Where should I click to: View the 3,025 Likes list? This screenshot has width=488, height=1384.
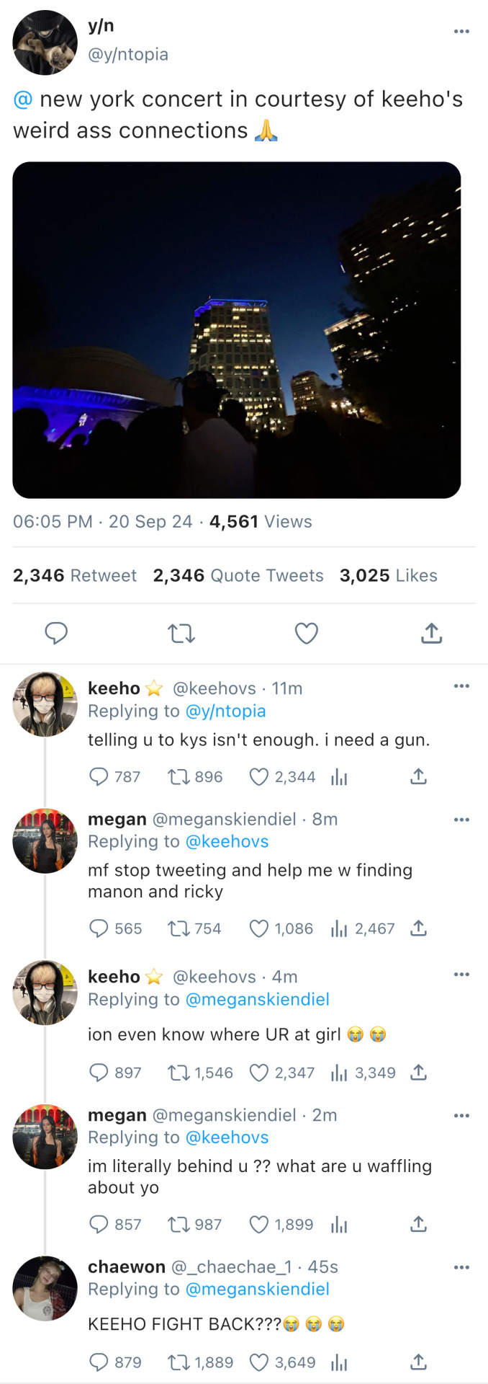click(388, 575)
